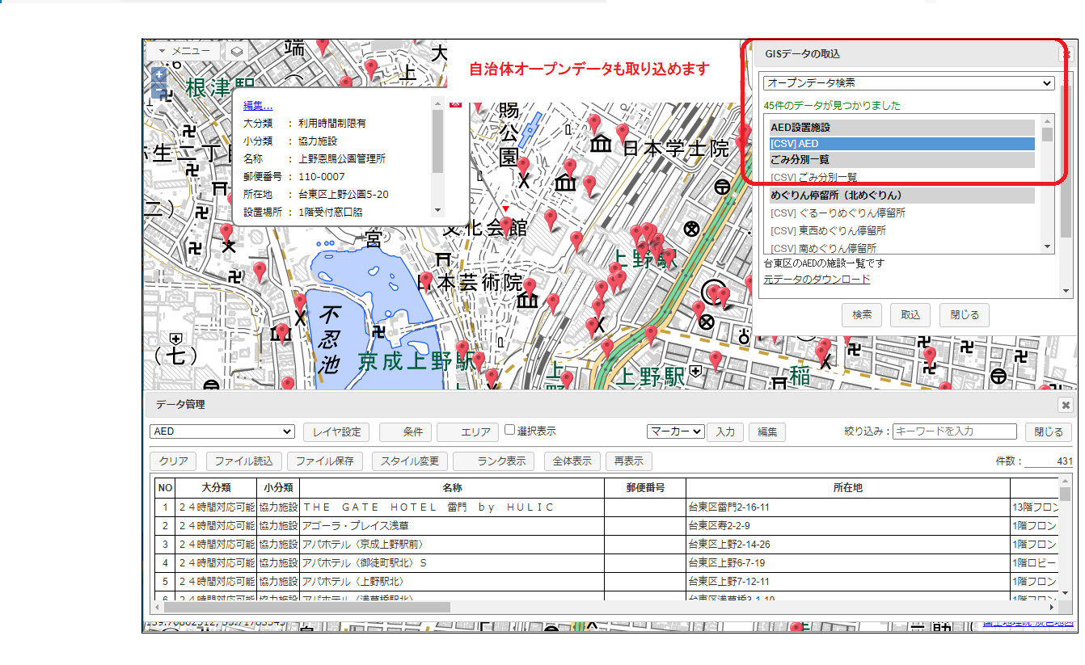Focus the キーワードを入力 filter field

(x=955, y=432)
